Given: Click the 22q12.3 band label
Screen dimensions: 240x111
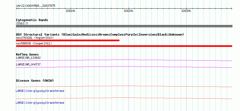Looking at the screenshot, I should 22,23.
